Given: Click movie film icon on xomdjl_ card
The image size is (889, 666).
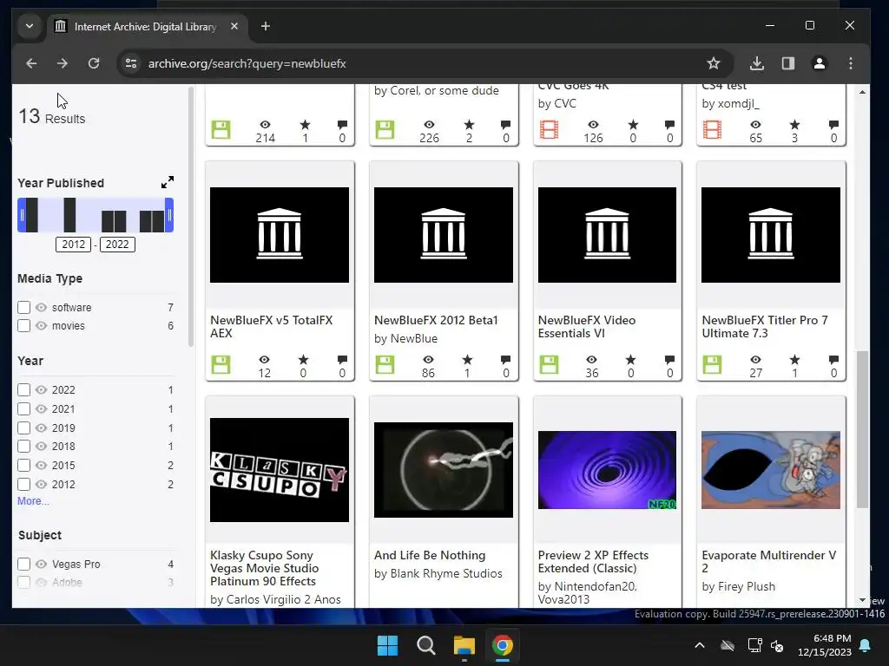Looking at the screenshot, I should (712, 130).
